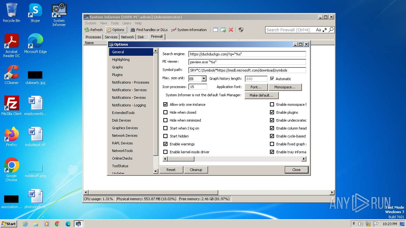Click the Reset button
The width and height of the screenshot is (406, 228).
coord(171,170)
